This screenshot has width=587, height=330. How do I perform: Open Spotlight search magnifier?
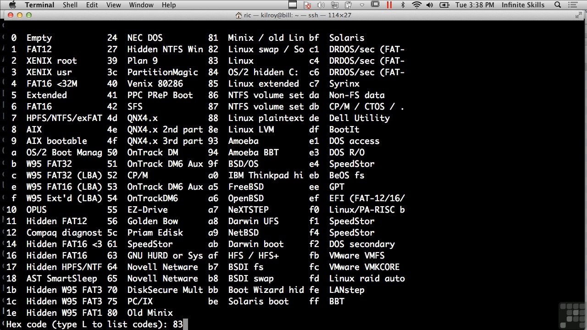558,5
